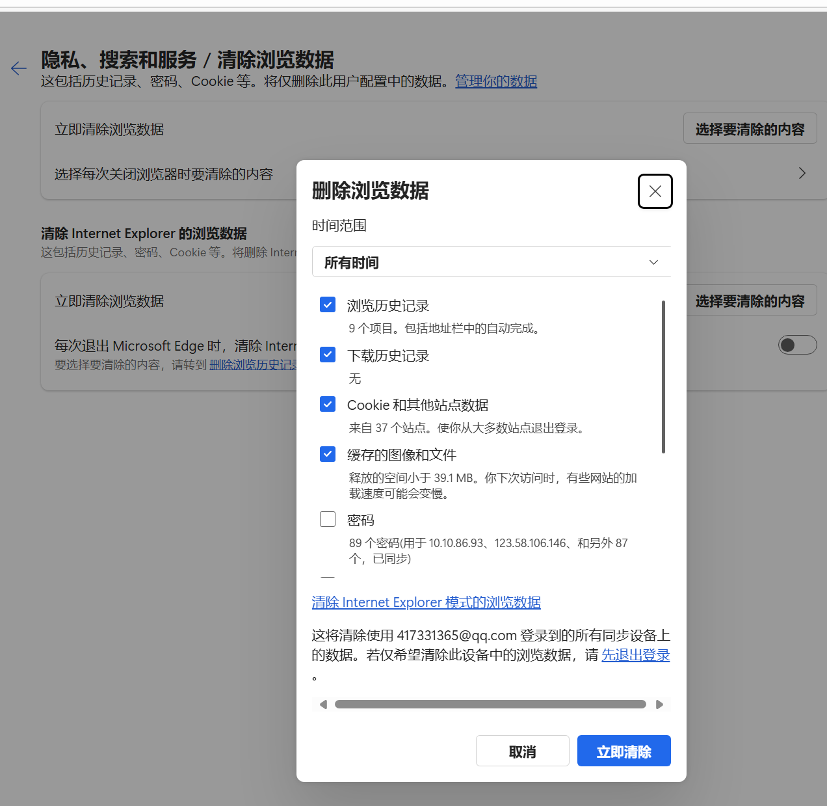The width and height of the screenshot is (827, 806).
Task: Click the 时间范围 label
Action: click(339, 226)
